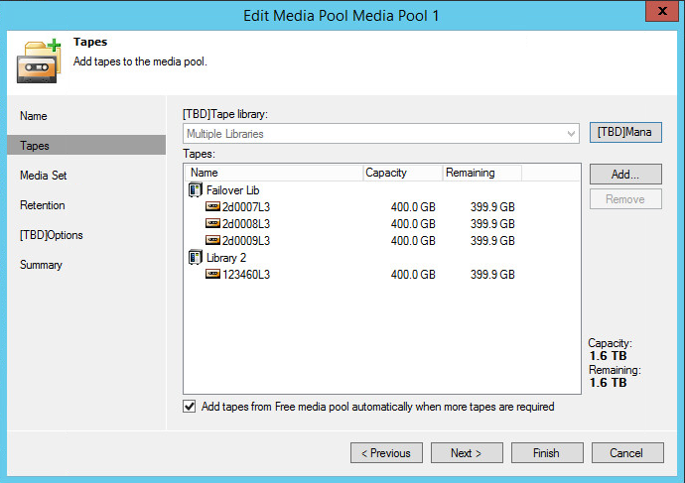Click the Failover Lib library icon
The height and width of the screenshot is (483, 685).
(x=195, y=190)
